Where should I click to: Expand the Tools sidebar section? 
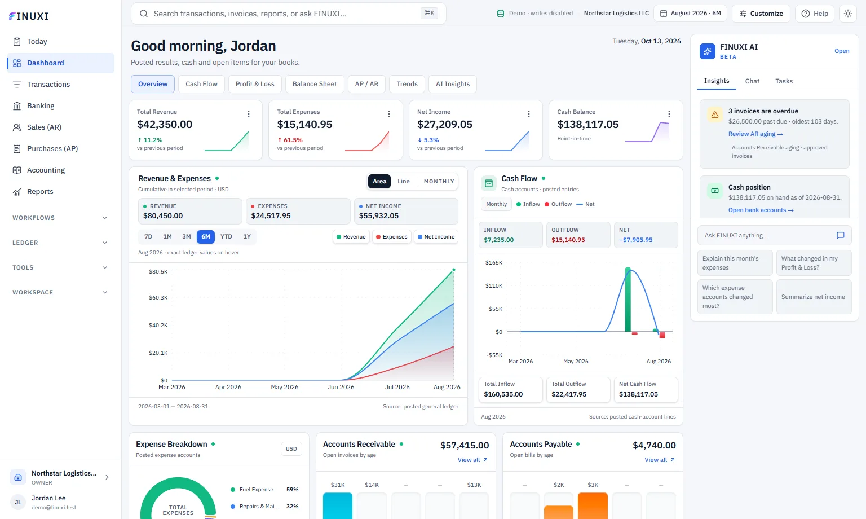tap(60, 267)
